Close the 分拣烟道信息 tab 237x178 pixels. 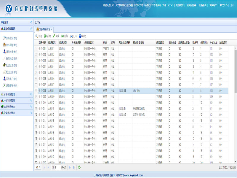[x=52, y=29]
